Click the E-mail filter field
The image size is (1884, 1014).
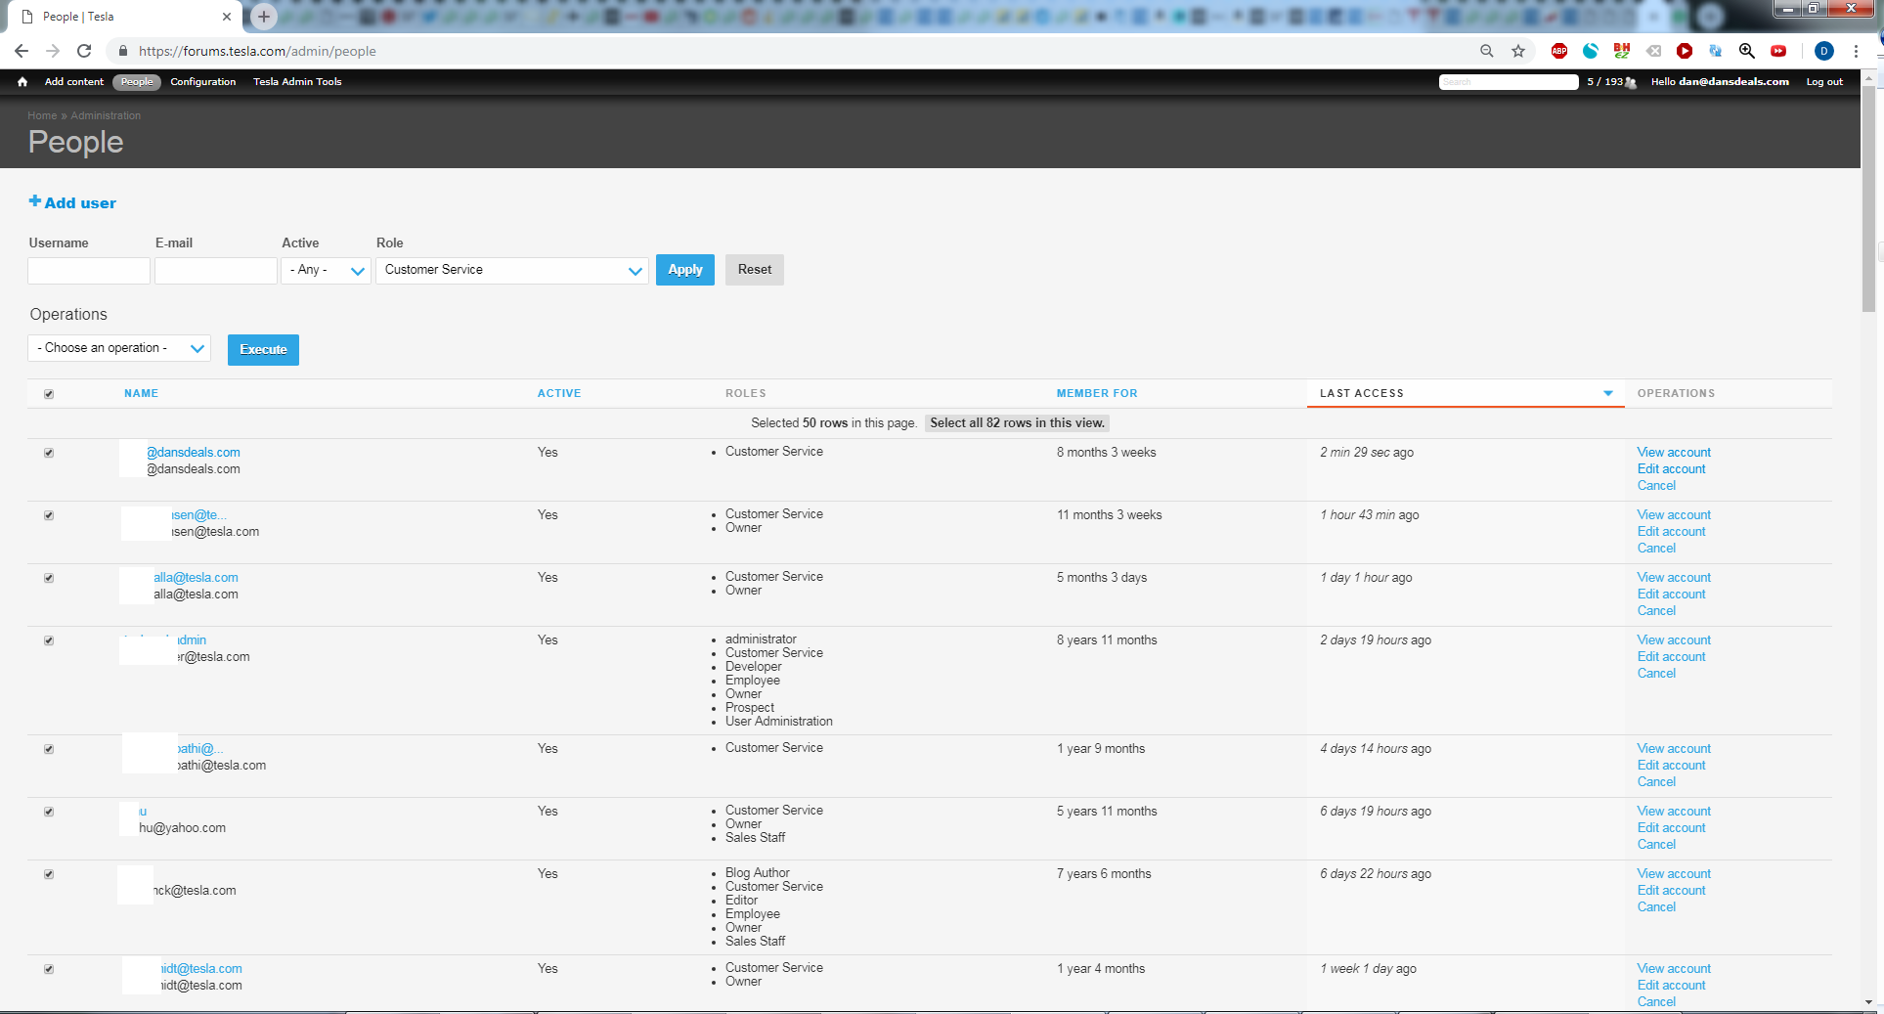coord(216,271)
